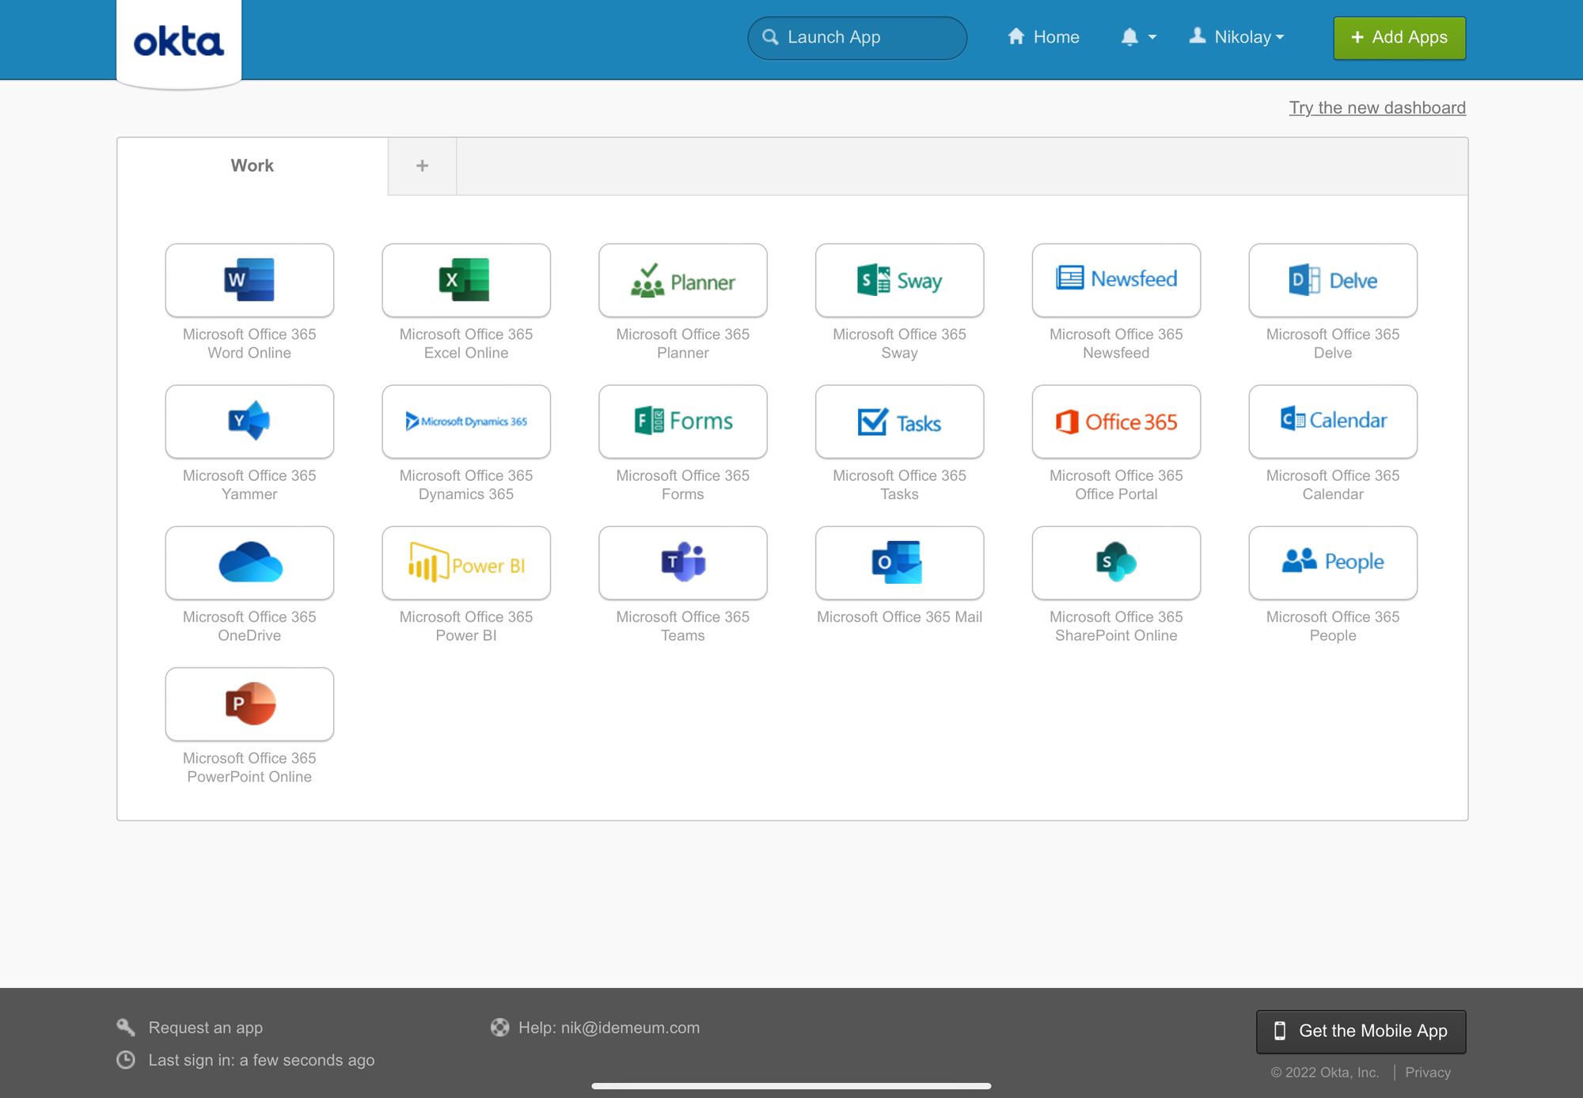Viewport: 1583px width, 1098px height.
Task: Open the Office 365 Portal tile
Action: click(1116, 422)
